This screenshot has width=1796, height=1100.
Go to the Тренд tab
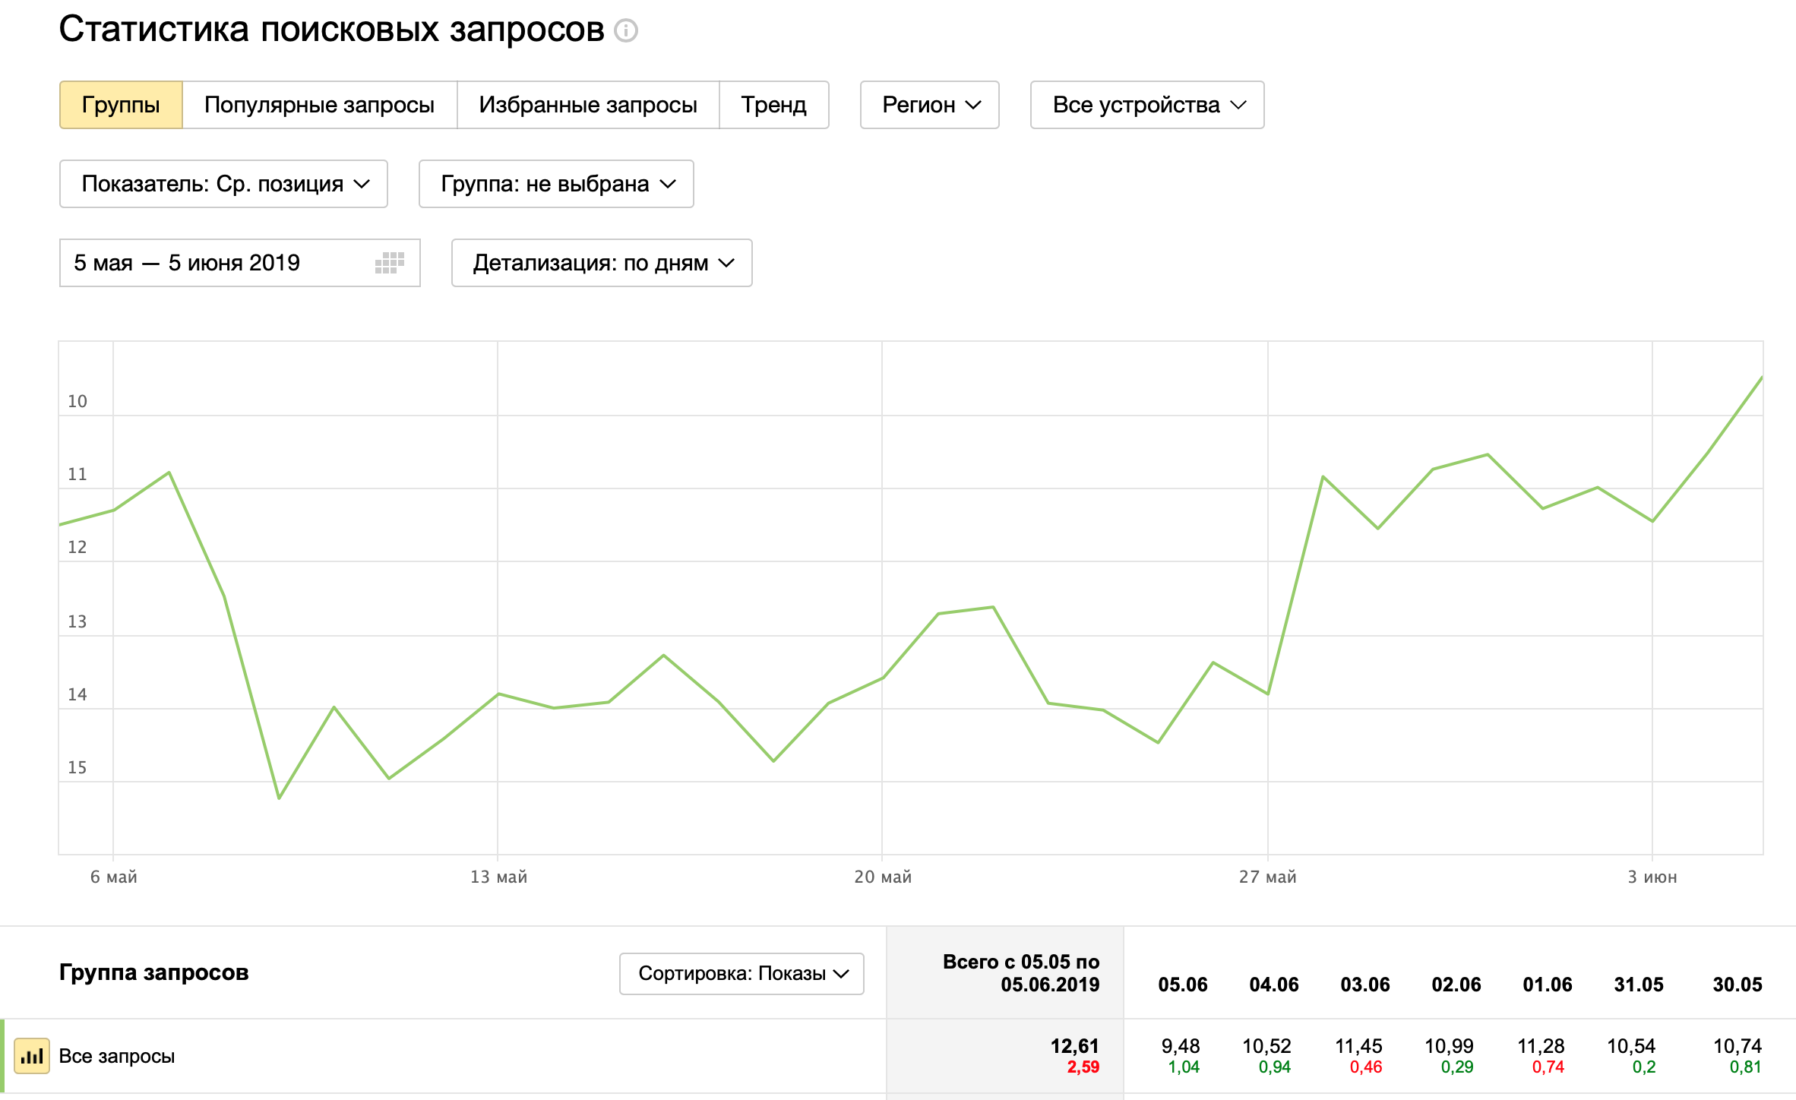(773, 105)
